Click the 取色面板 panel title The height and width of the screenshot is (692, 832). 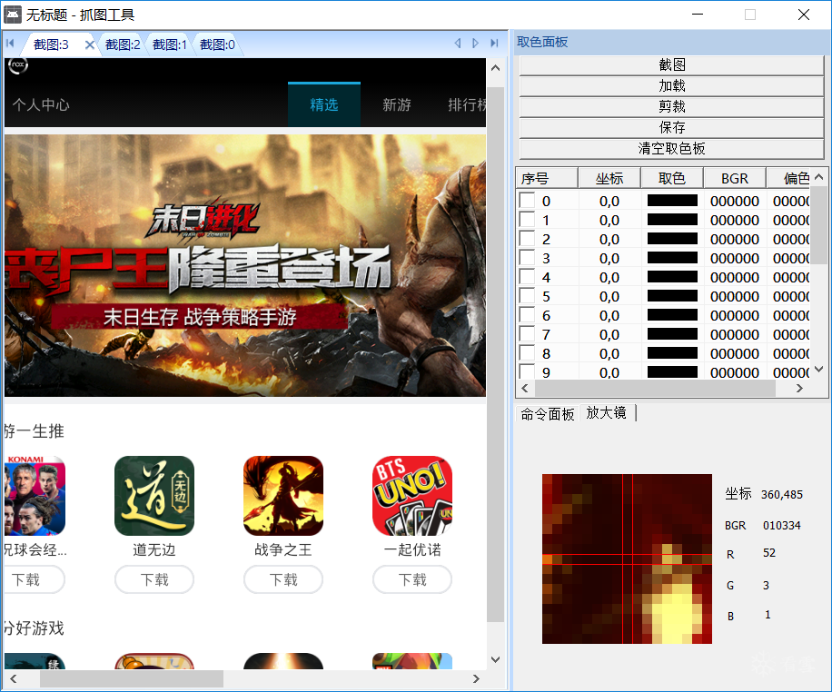[x=542, y=42]
